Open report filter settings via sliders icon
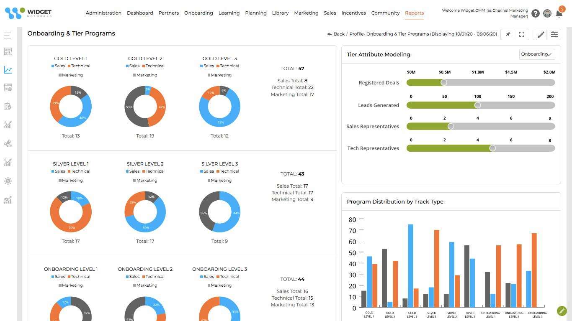Viewport: 572px width, 321px height. 554,34
